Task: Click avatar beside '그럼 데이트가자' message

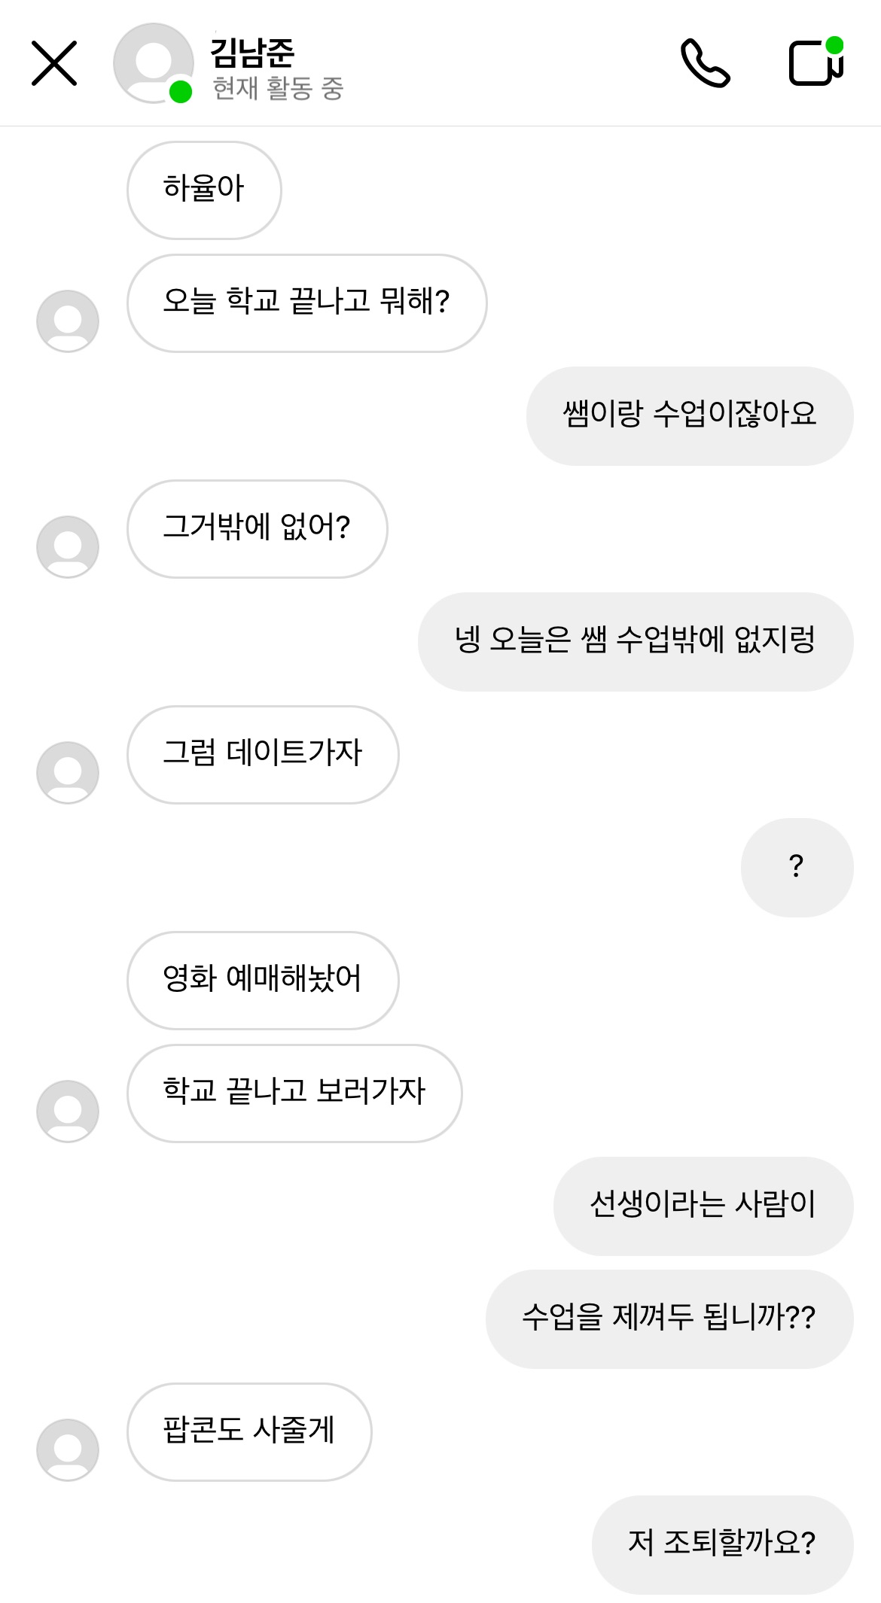Action: coord(68,773)
